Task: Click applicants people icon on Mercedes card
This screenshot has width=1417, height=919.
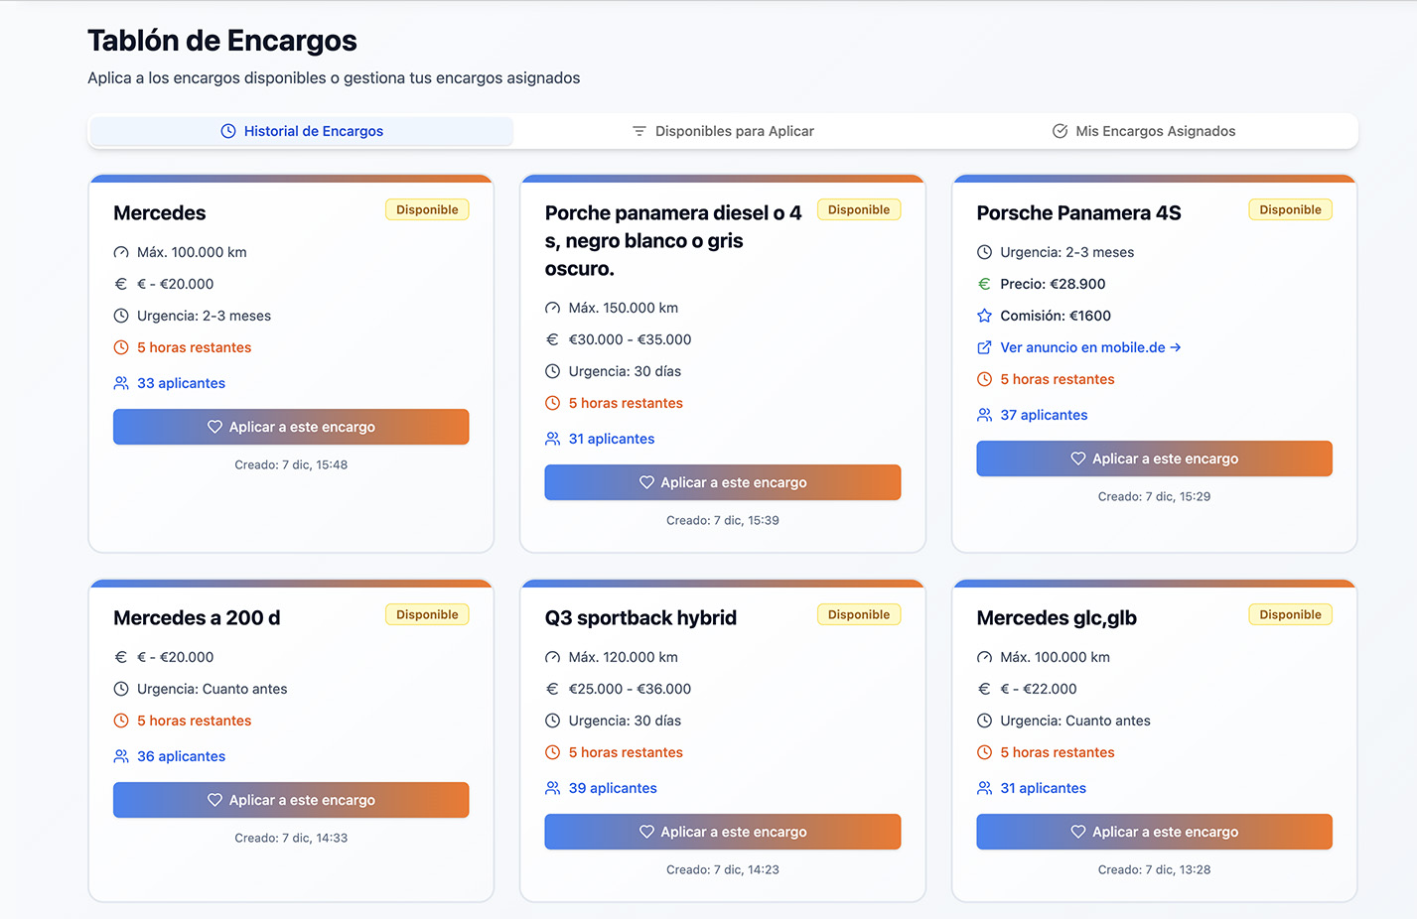Action: [x=121, y=383]
